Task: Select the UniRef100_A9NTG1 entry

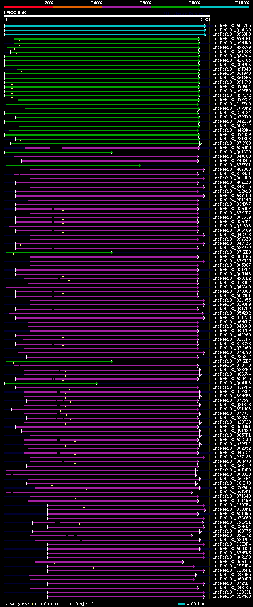Action: (x=232, y=39)
